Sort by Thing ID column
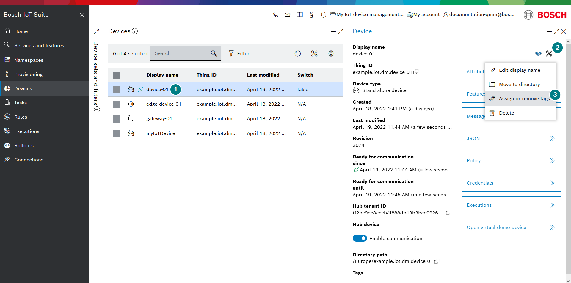Screen dimensions: 571x283 click(206, 75)
